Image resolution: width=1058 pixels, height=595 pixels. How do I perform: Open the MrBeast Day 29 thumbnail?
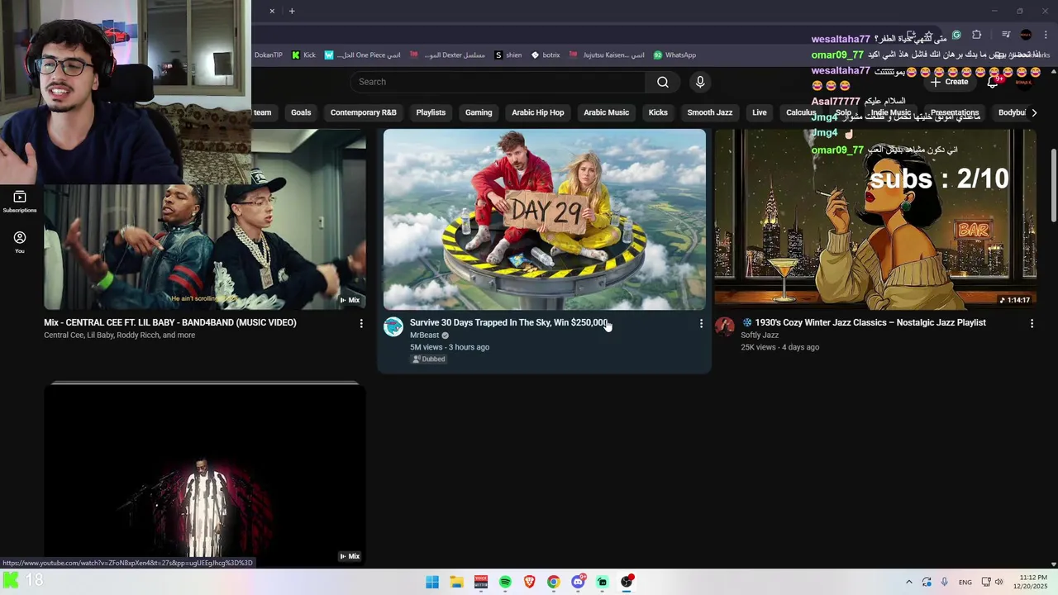pos(545,219)
